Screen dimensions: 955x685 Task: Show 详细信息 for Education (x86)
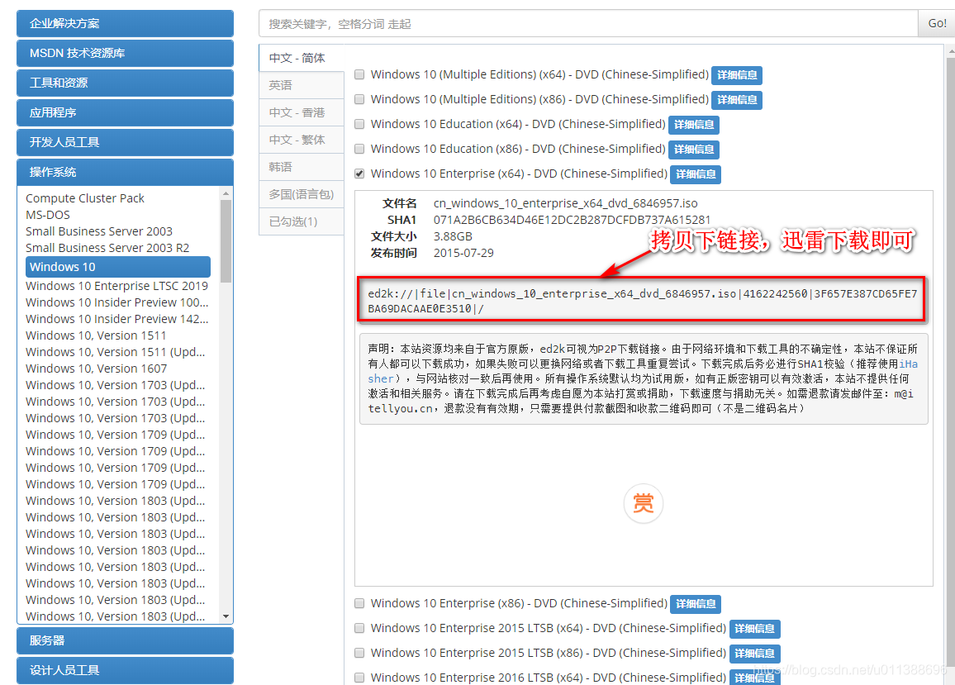(694, 150)
